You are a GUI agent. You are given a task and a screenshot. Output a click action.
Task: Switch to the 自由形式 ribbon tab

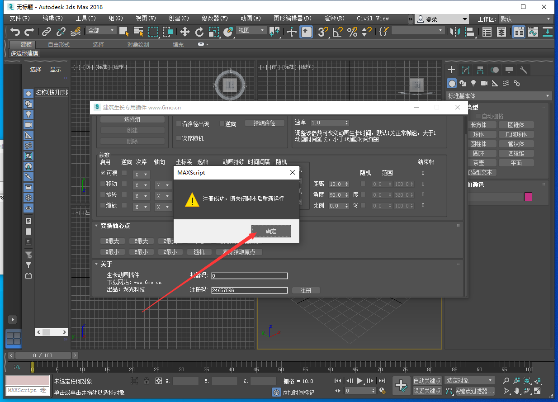[59, 44]
